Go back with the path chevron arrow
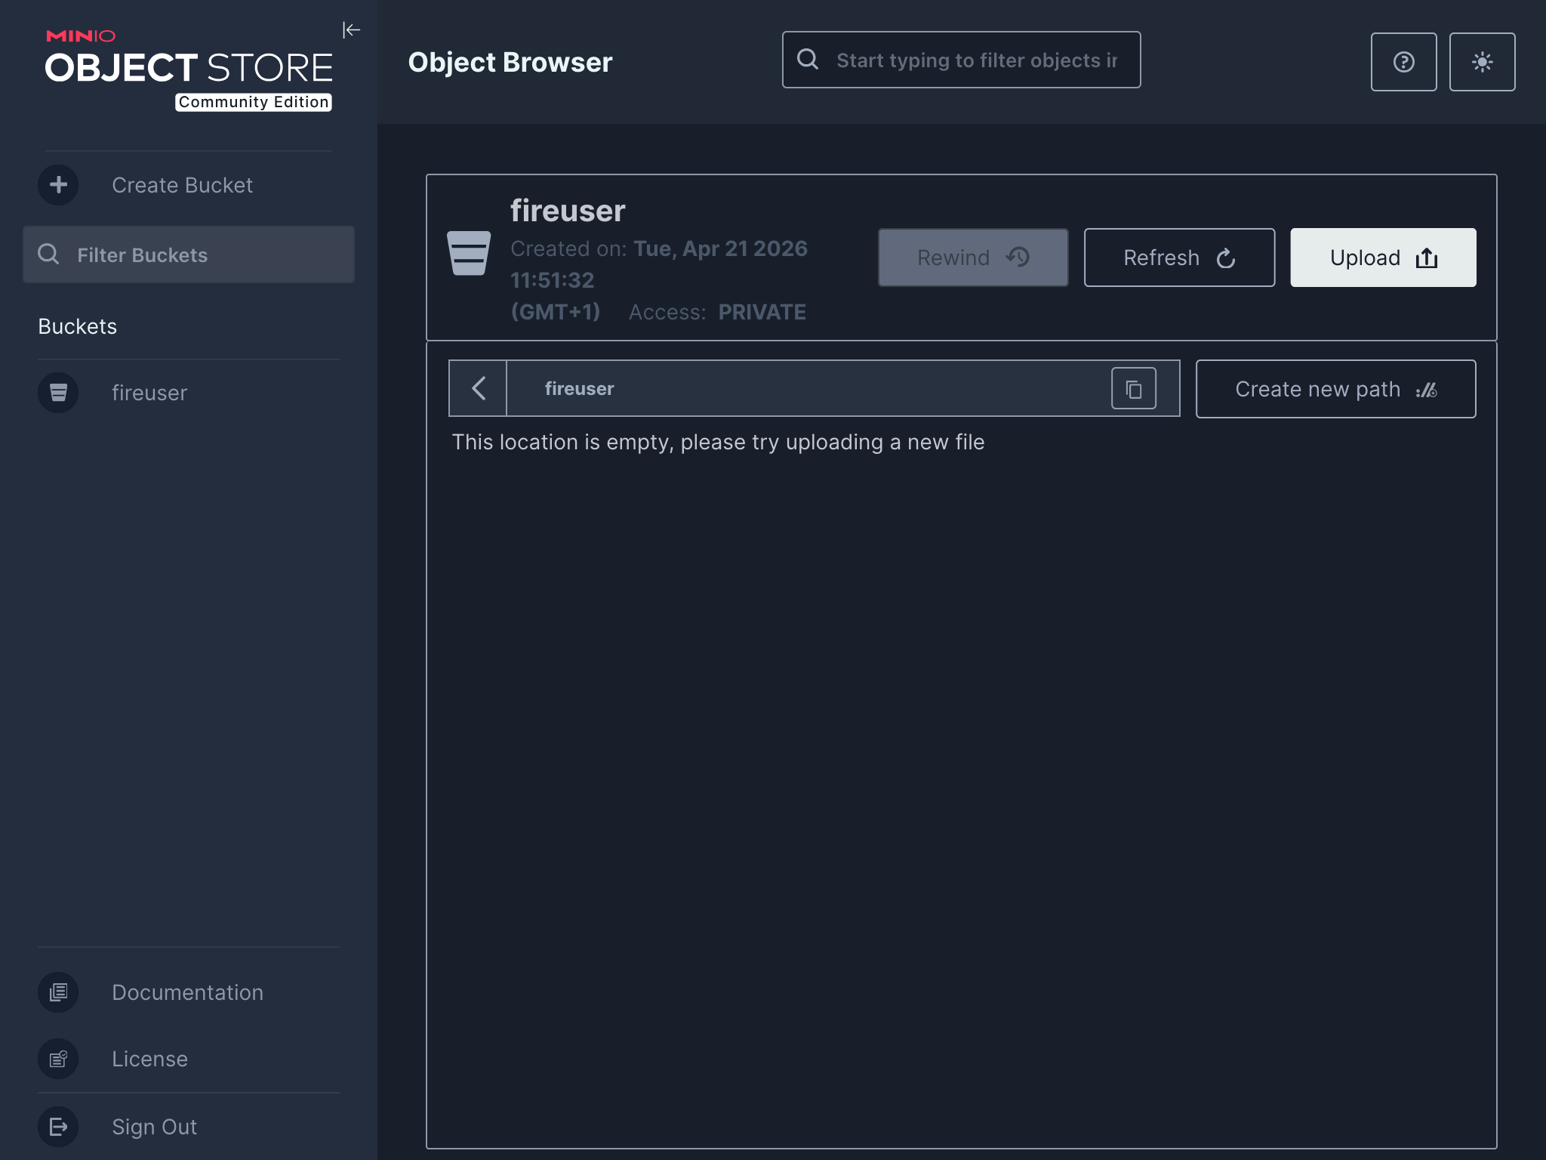 478,388
